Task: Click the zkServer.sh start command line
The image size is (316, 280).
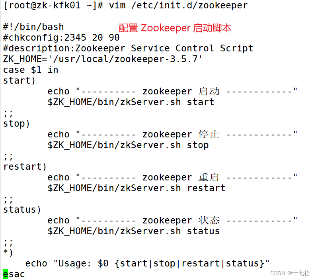Action: click(131, 102)
